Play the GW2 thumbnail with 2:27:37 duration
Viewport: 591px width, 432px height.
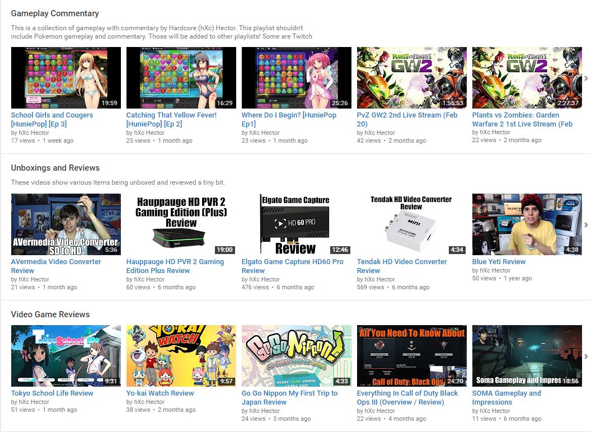point(527,78)
